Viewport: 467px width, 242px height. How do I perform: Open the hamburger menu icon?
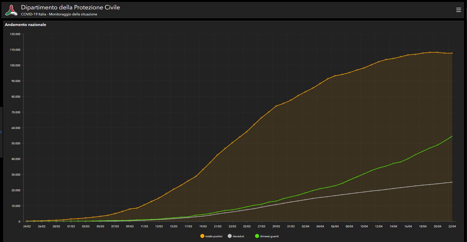458,10
